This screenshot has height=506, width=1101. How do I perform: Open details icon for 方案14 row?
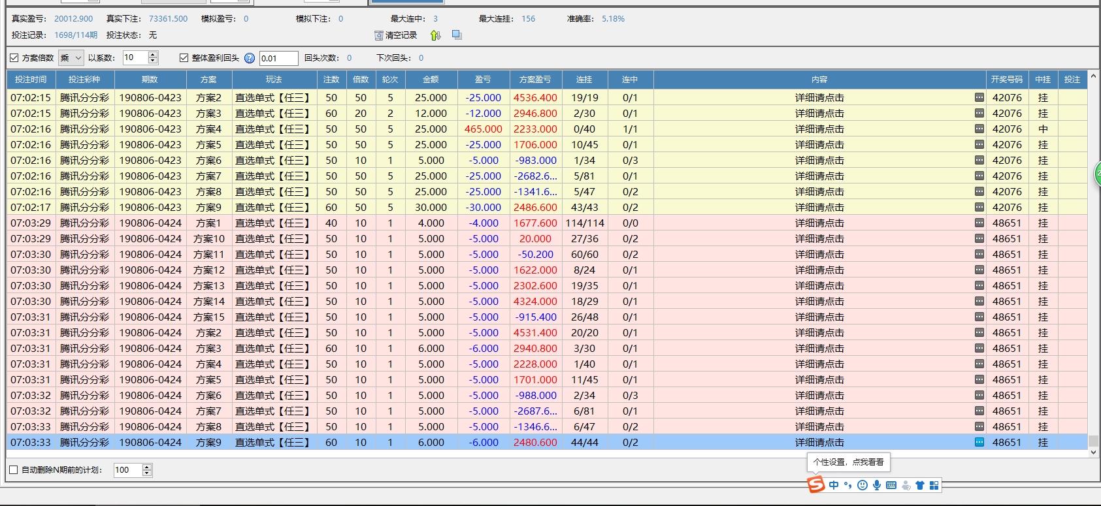tap(979, 301)
